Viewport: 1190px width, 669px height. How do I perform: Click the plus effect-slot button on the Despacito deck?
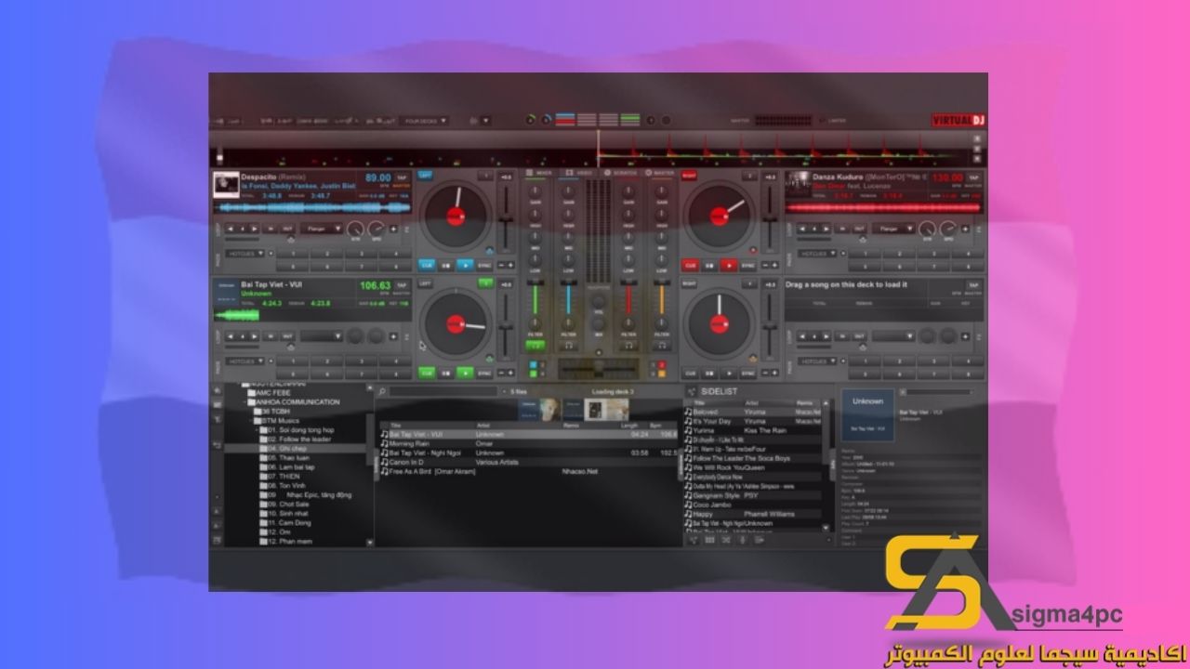point(393,229)
